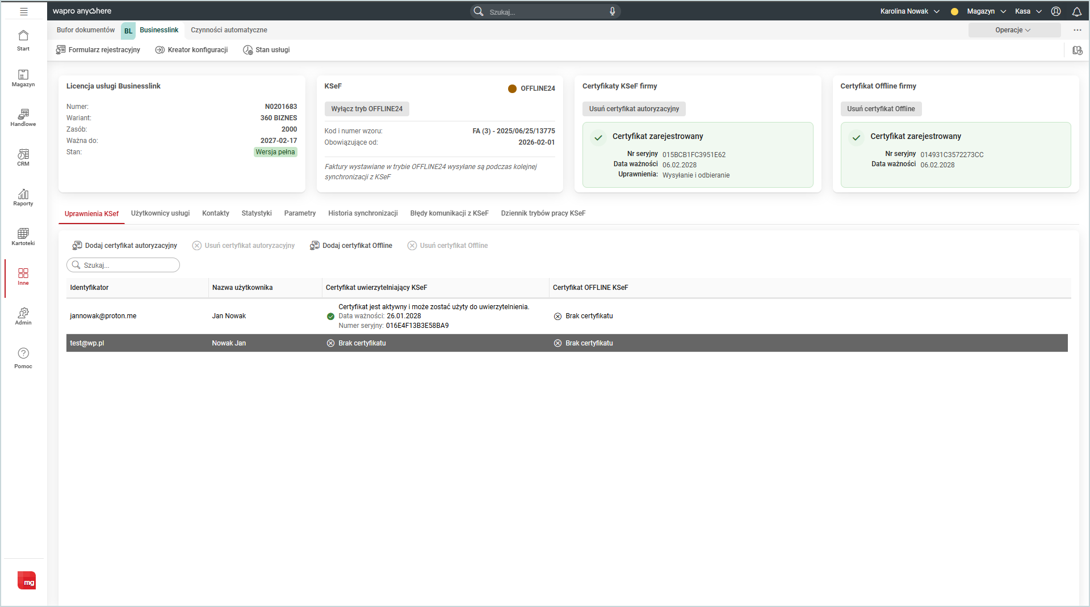Click Usuń certyfikat autoryzacyjny button in KSeF card
Image resolution: width=1090 pixels, height=607 pixels.
pos(634,109)
